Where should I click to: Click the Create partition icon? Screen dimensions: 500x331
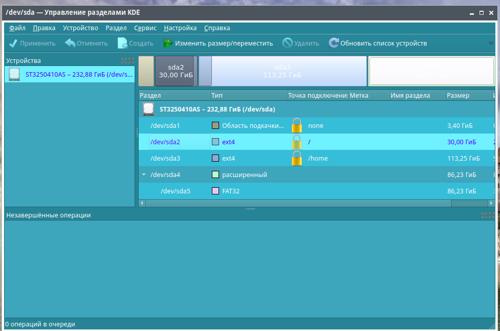click(x=122, y=43)
